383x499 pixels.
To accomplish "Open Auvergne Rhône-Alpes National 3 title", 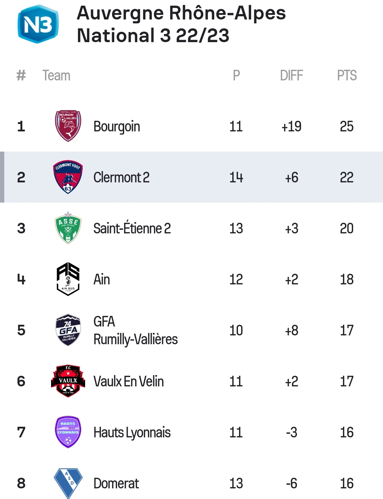I will coord(181,24).
